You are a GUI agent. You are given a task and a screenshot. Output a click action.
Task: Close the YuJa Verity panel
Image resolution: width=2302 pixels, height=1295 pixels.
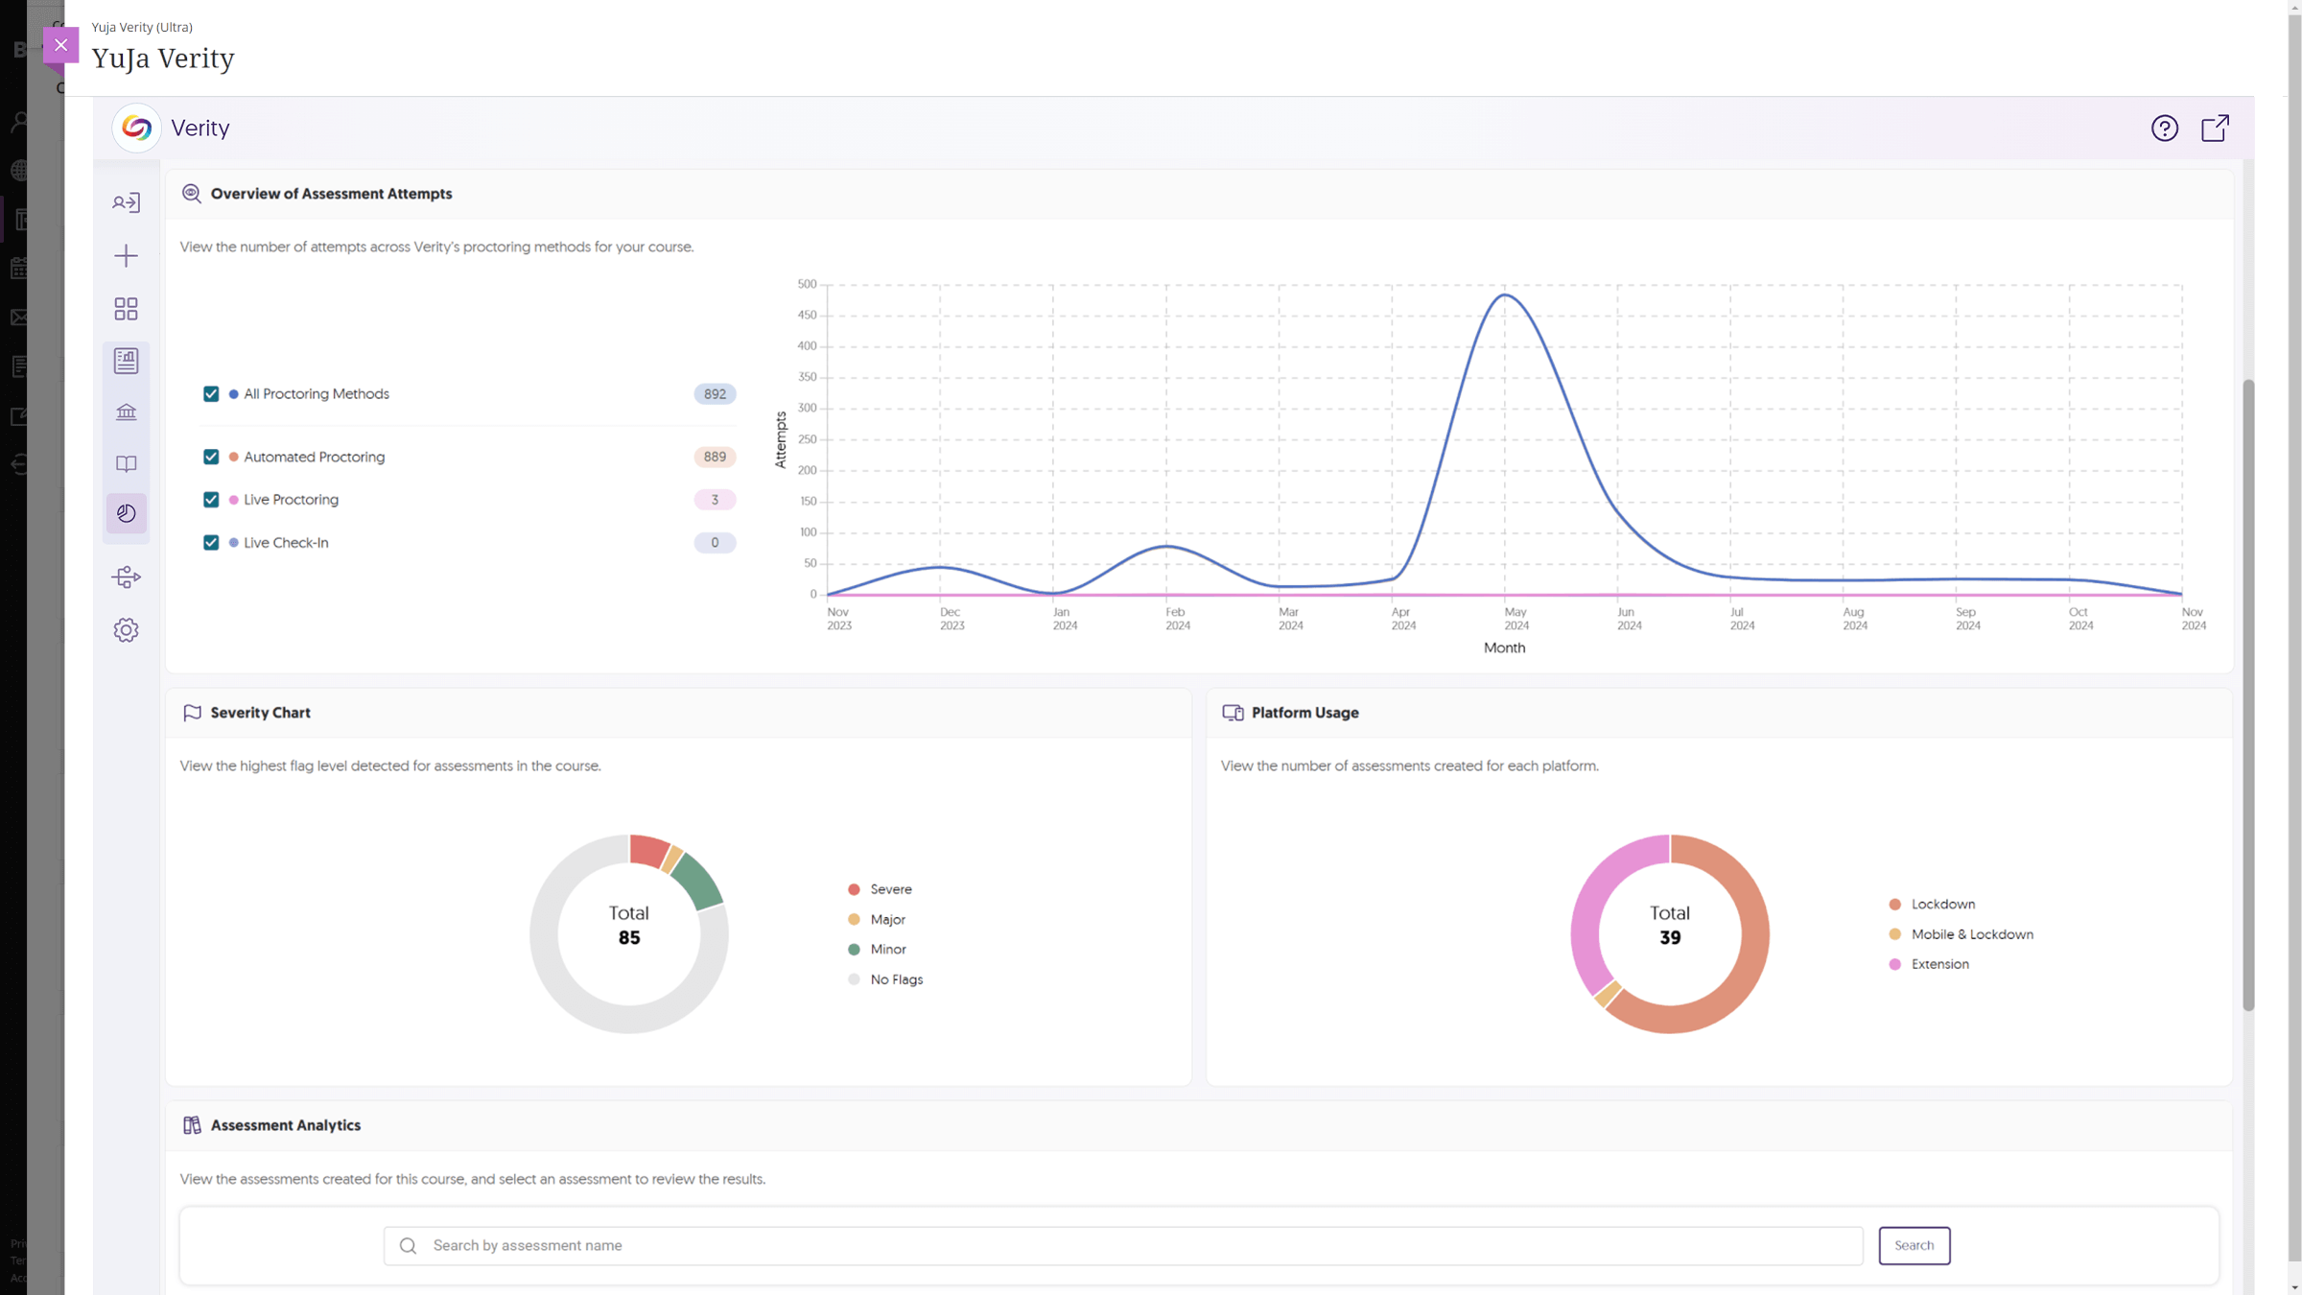60,45
